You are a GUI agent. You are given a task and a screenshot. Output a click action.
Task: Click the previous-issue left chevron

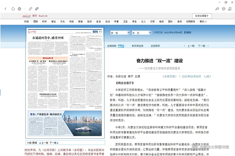(184, 46)
